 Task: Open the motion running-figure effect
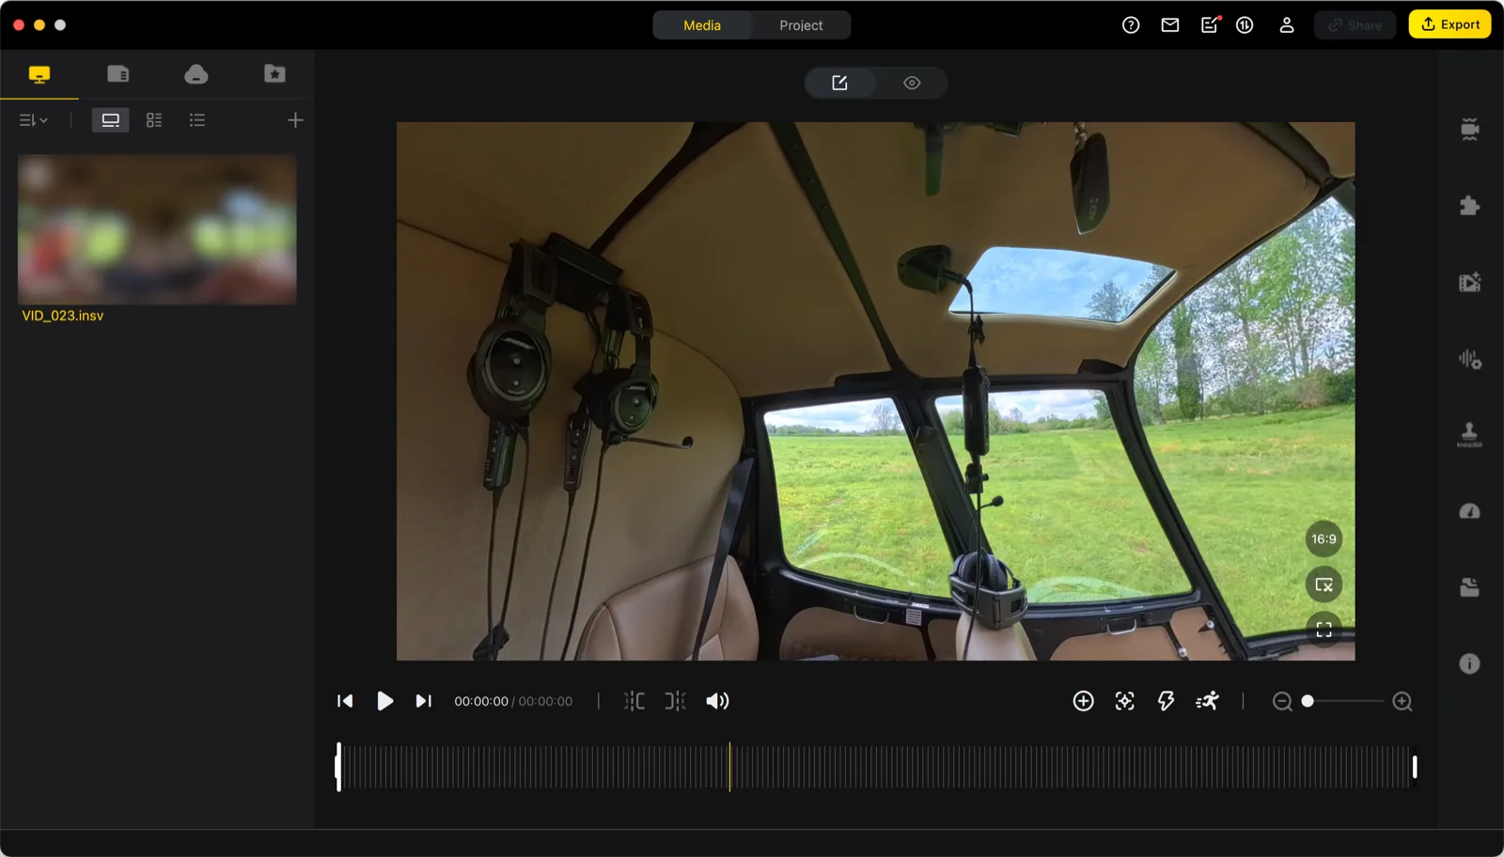(x=1207, y=701)
